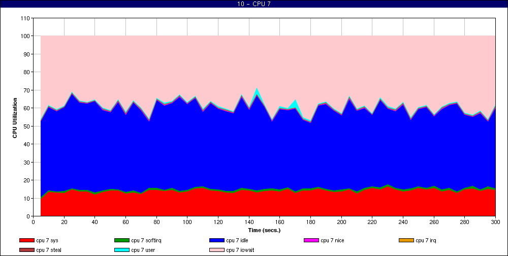
Task: Select the 'cpu 7 steal' legend label
Action: coord(49,250)
